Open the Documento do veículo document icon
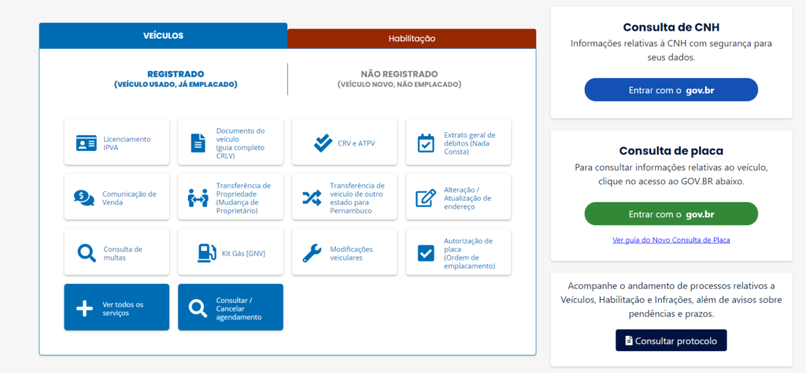 [x=198, y=142]
